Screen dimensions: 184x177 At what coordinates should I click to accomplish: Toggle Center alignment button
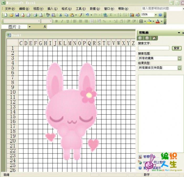80,21
